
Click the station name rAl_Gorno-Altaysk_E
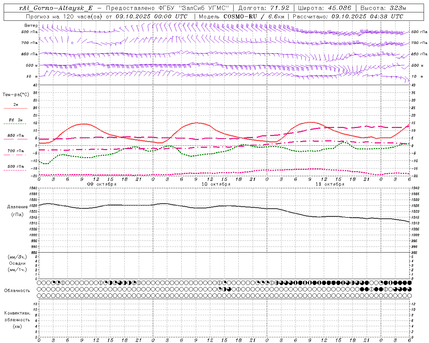(56, 8)
